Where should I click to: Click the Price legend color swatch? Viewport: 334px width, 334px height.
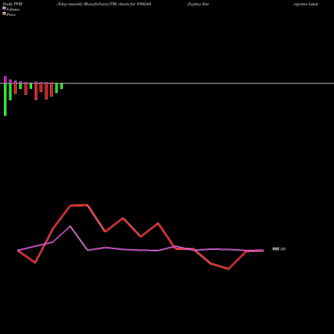(4, 13)
